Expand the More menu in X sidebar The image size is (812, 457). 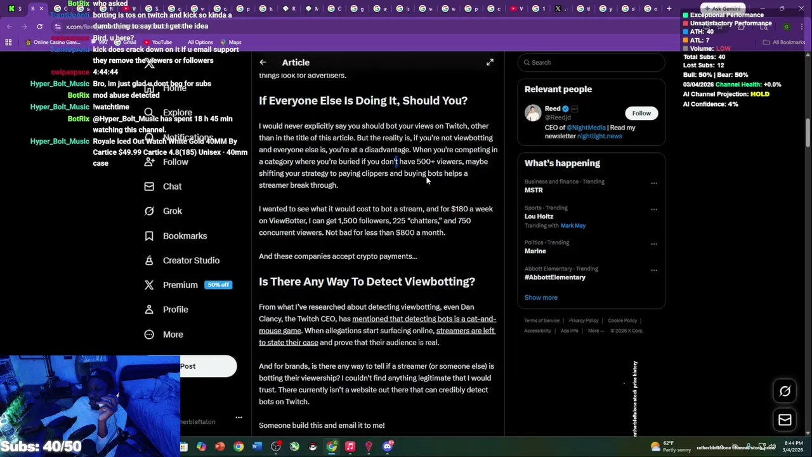[164, 334]
